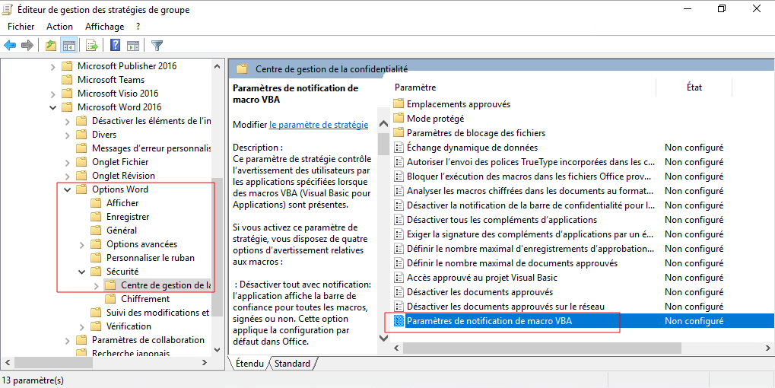The image size is (775, 388).
Task: Click the "le paramètre de stratégie" link
Action: tap(319, 125)
